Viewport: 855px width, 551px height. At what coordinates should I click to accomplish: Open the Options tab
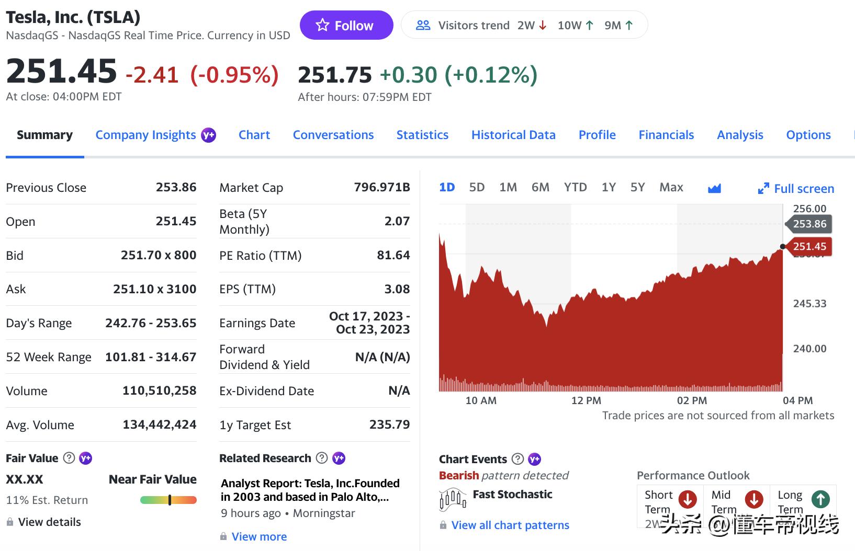[x=808, y=135]
